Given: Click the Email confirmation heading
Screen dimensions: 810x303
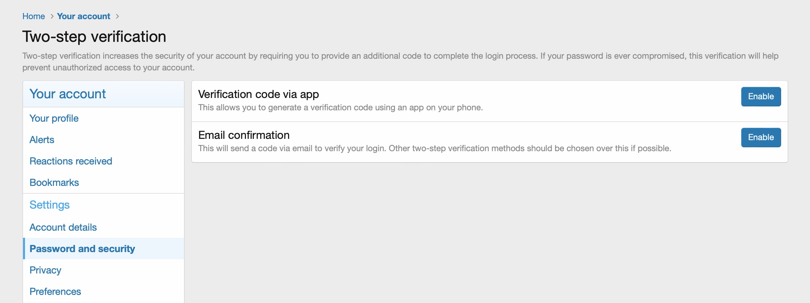Looking at the screenshot, I should (244, 135).
